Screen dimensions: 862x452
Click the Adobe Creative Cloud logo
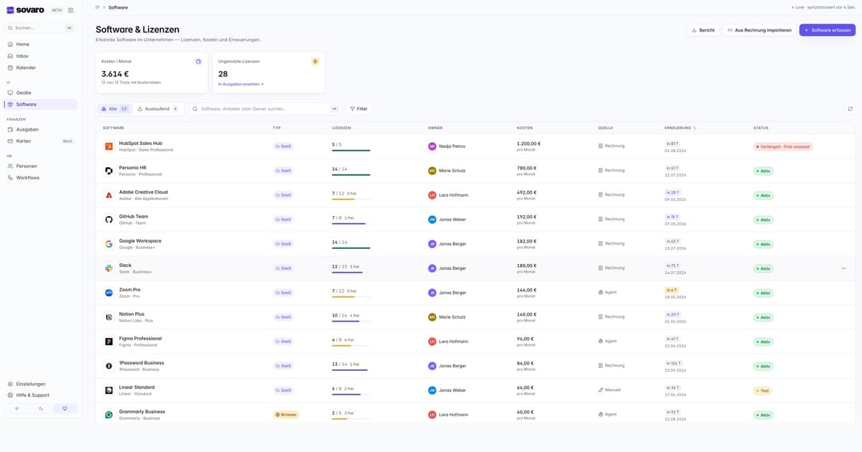click(109, 195)
